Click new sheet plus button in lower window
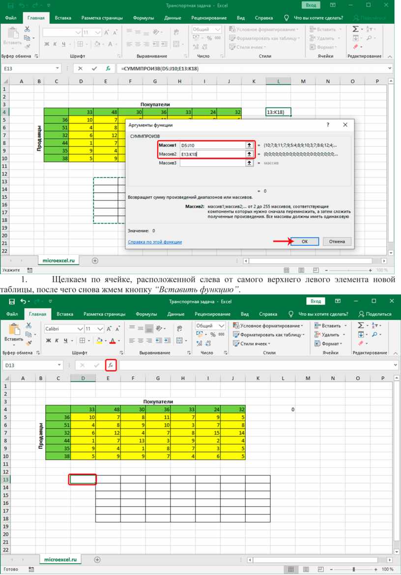 point(97,560)
